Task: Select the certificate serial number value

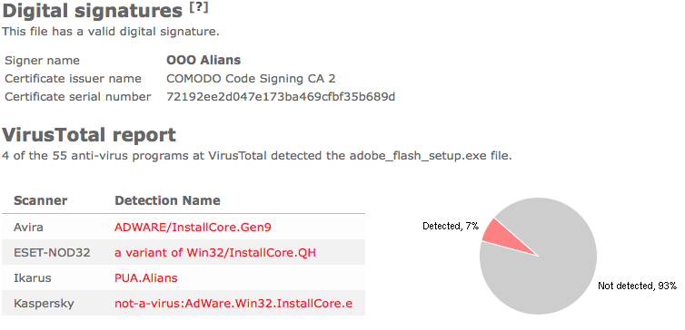Action: (281, 97)
